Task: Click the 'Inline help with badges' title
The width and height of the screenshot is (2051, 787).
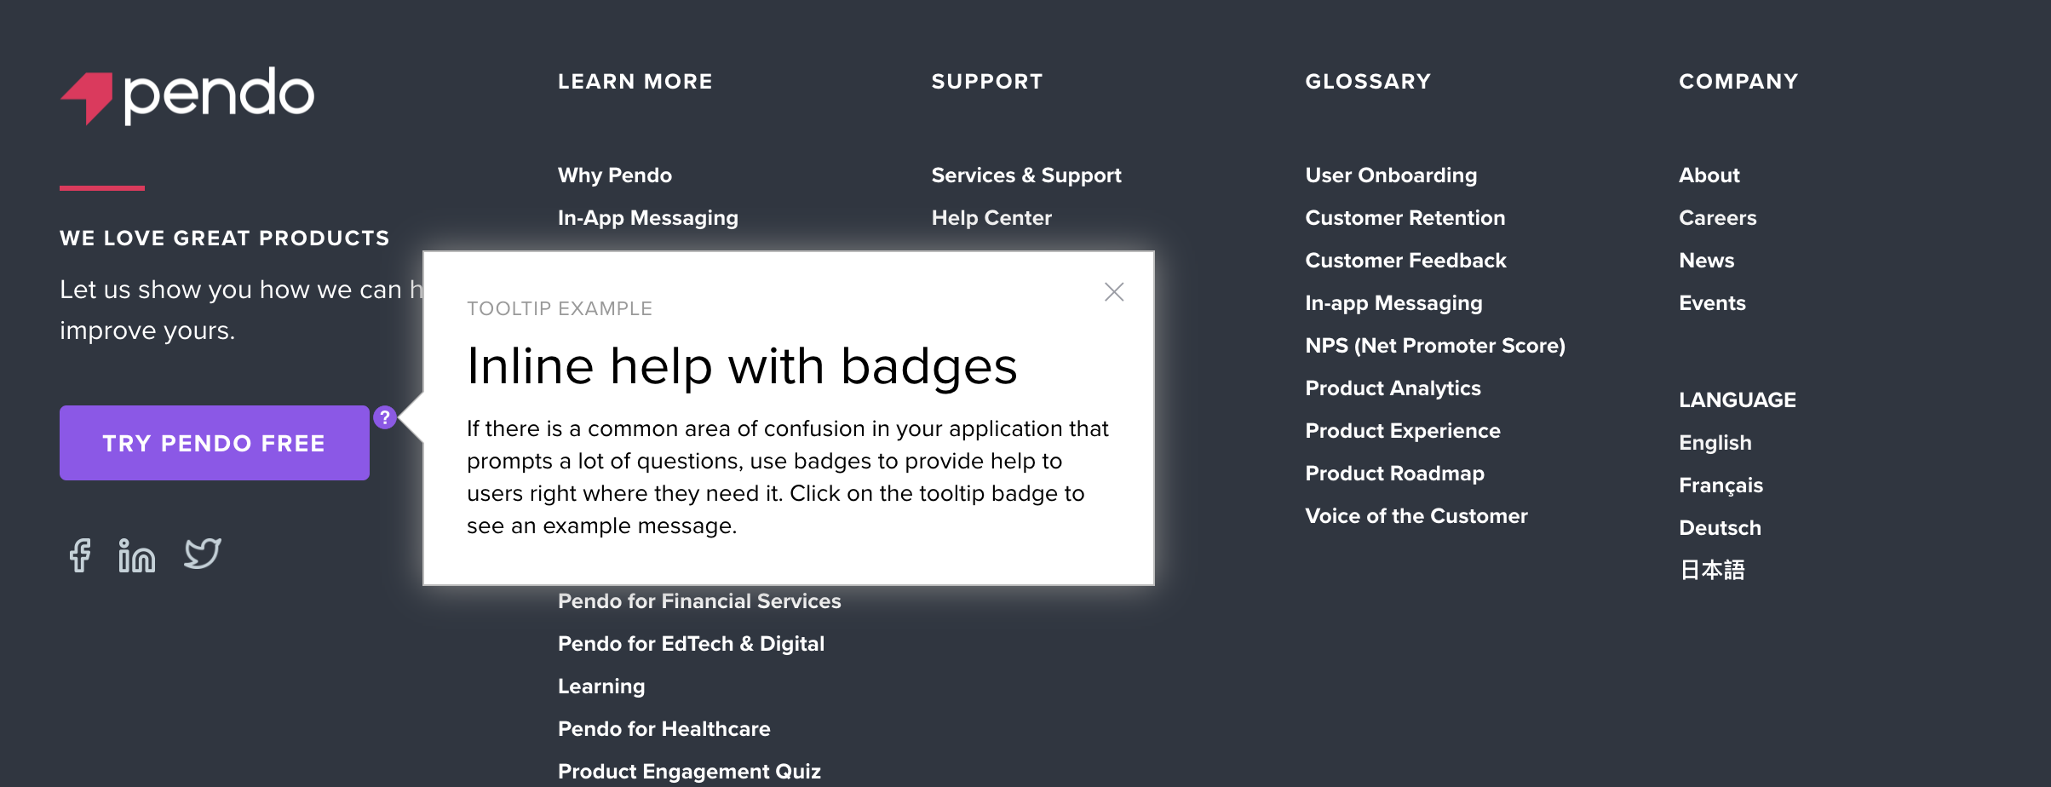Action: pos(742,367)
